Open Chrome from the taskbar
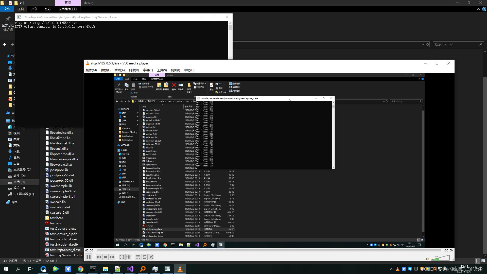Image resolution: width=487 pixels, height=274 pixels. [81, 269]
